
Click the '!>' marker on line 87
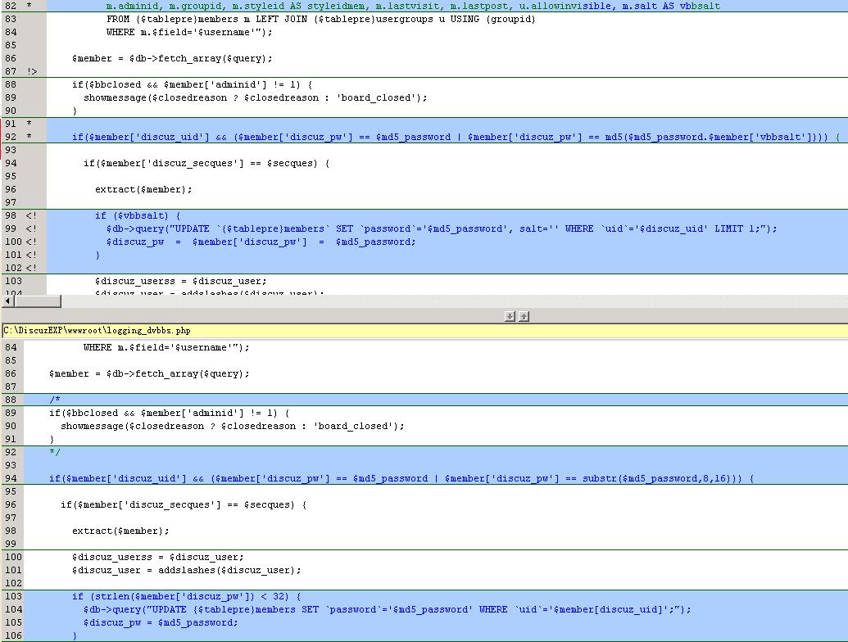point(32,71)
